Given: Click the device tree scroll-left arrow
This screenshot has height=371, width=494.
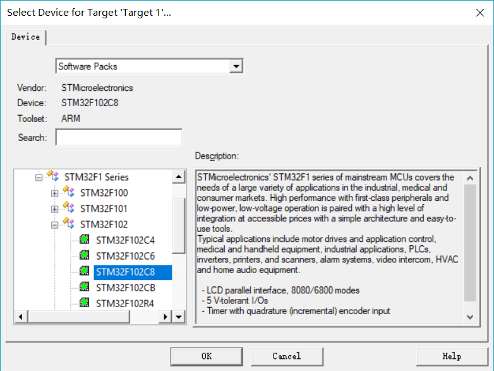Looking at the screenshot, I should click(x=21, y=317).
